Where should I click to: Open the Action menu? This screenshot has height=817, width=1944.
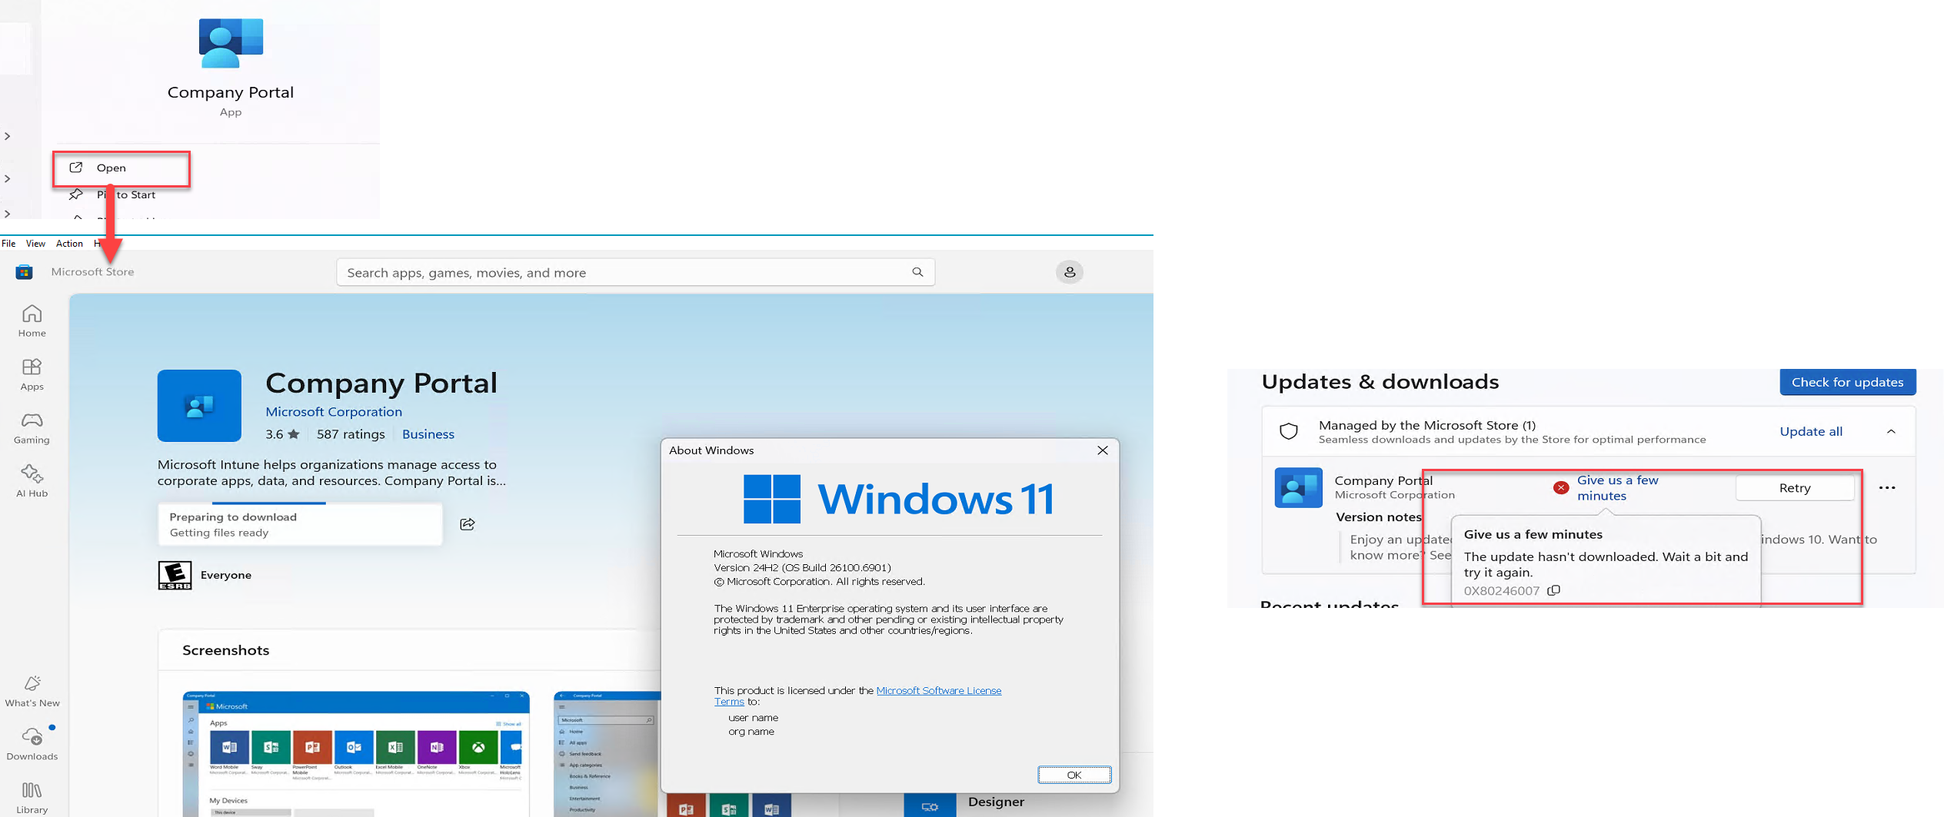[69, 244]
